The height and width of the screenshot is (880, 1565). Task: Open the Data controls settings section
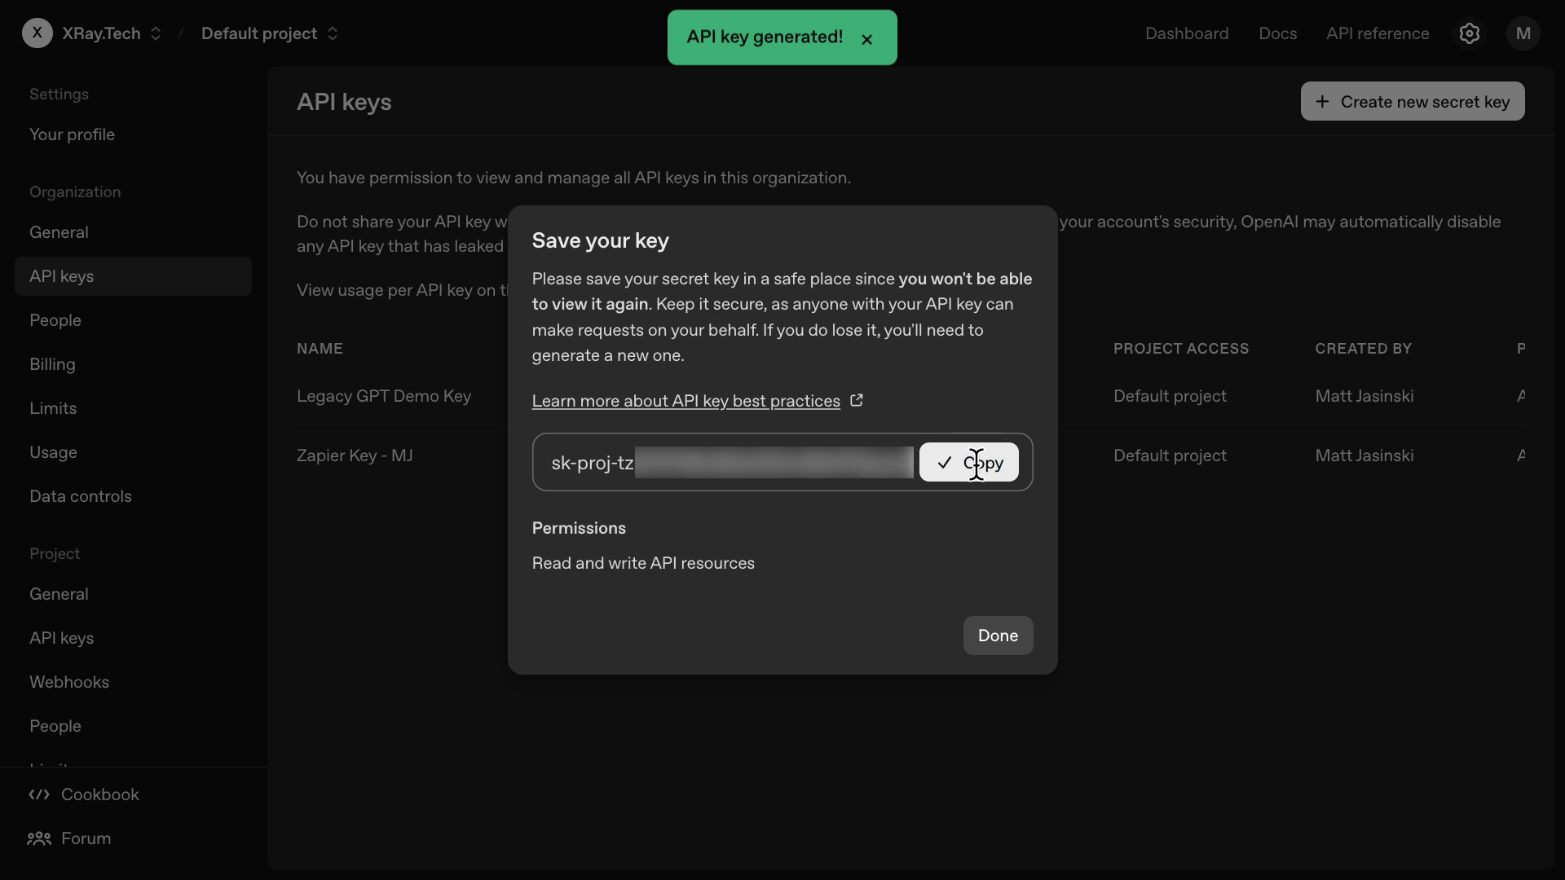point(81,496)
